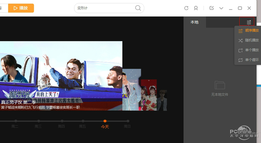Click the thumbnail of man in light suit
Viewport: 261px width, 143px height.
pos(132,90)
